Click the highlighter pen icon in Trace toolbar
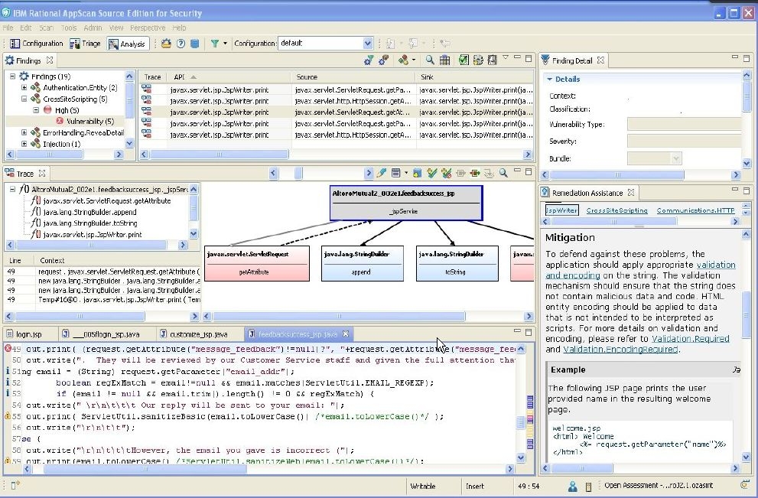Screen dimensions: 758x498 click(x=382, y=173)
